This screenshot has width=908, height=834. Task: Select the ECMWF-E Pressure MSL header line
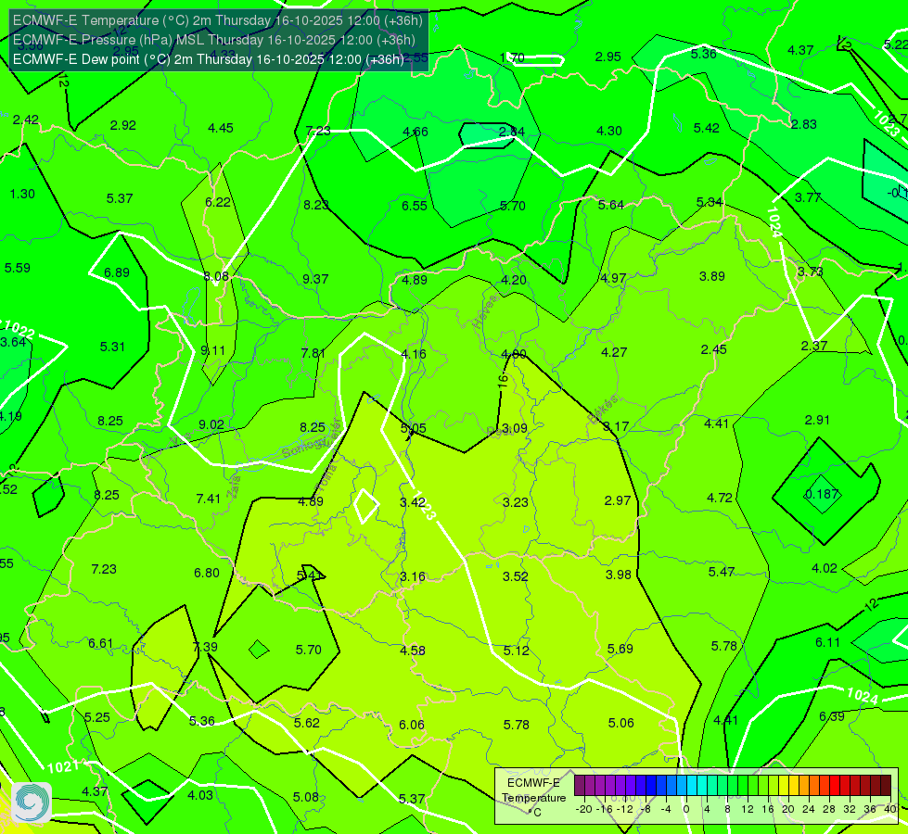coord(214,40)
